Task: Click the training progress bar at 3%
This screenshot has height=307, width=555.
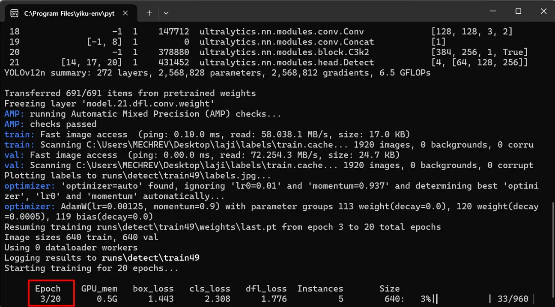Action: (462, 299)
